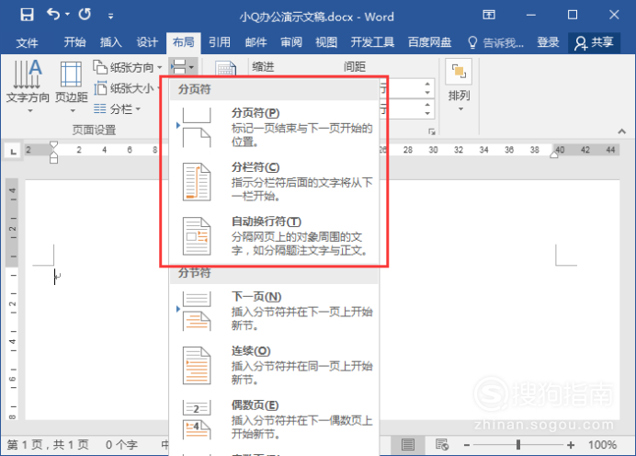Image resolution: width=636 pixels, height=456 pixels.
Task: Select 自动换行符(T) text wrapping break
Action: click(x=274, y=236)
